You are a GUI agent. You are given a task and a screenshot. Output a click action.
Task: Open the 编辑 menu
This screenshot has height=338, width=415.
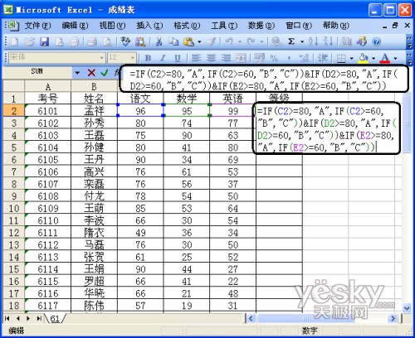click(x=75, y=26)
